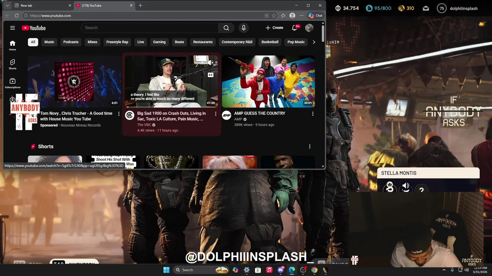
Task: Open a new browser tab with plus
Action: (x=140, y=5)
